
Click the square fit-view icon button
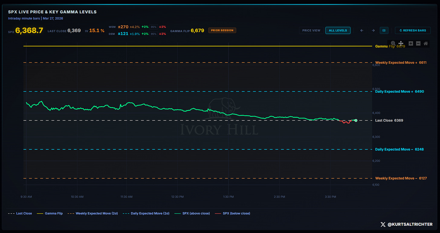click(x=384, y=30)
